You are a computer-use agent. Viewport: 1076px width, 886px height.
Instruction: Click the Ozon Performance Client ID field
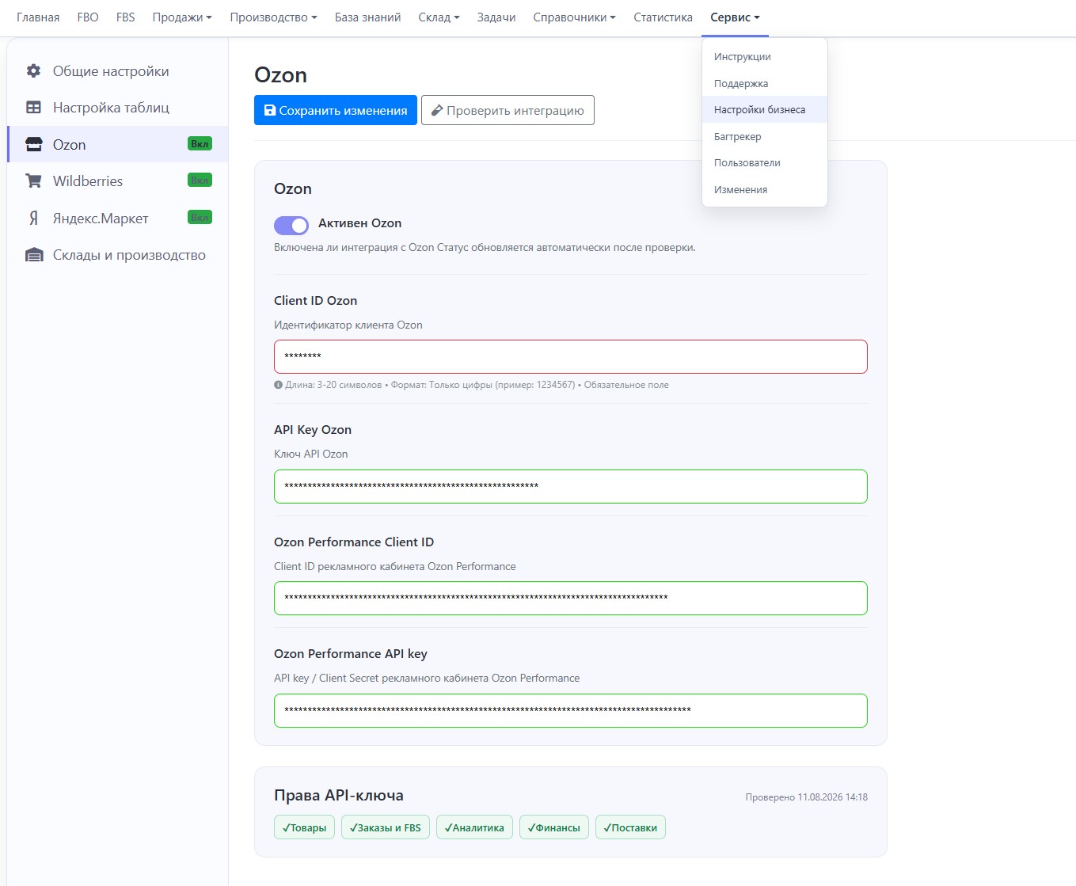point(571,598)
